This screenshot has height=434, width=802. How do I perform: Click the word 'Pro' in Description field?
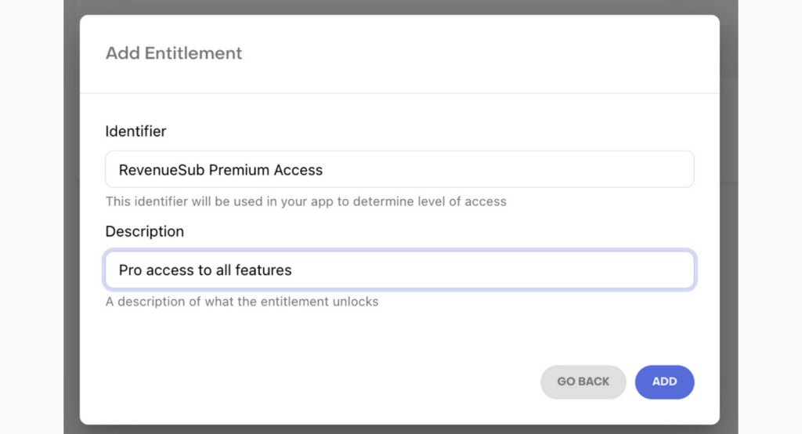130,270
